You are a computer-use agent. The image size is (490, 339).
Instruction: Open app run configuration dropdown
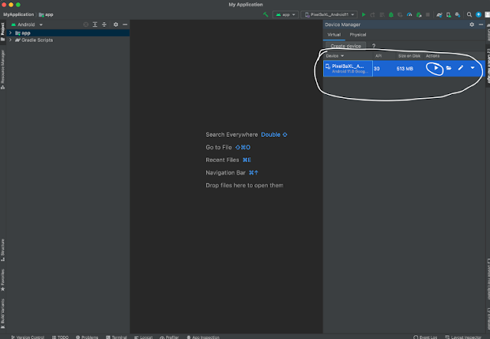point(286,15)
